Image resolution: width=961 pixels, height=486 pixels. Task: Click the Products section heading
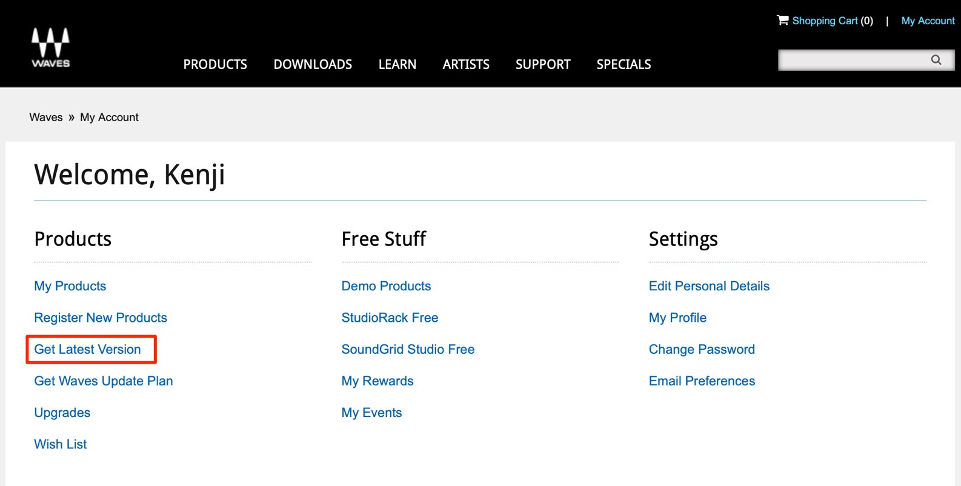(73, 239)
